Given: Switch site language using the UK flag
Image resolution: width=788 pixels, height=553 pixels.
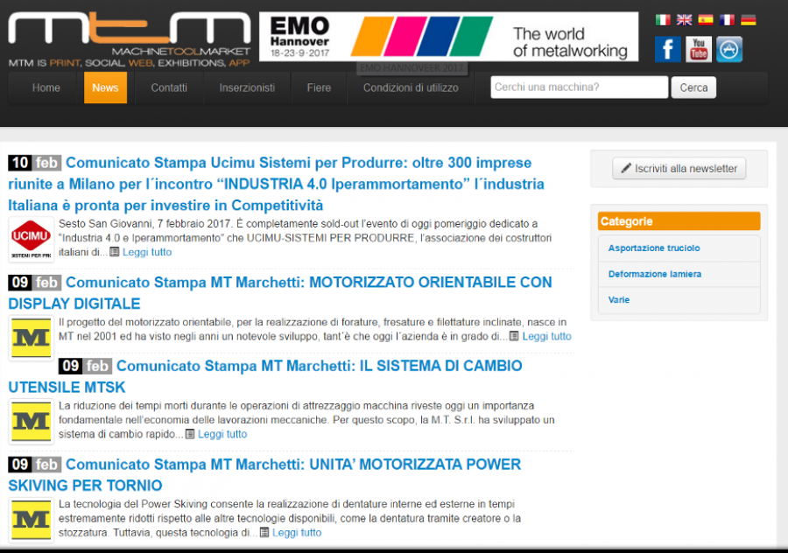Looking at the screenshot, I should coord(685,19).
